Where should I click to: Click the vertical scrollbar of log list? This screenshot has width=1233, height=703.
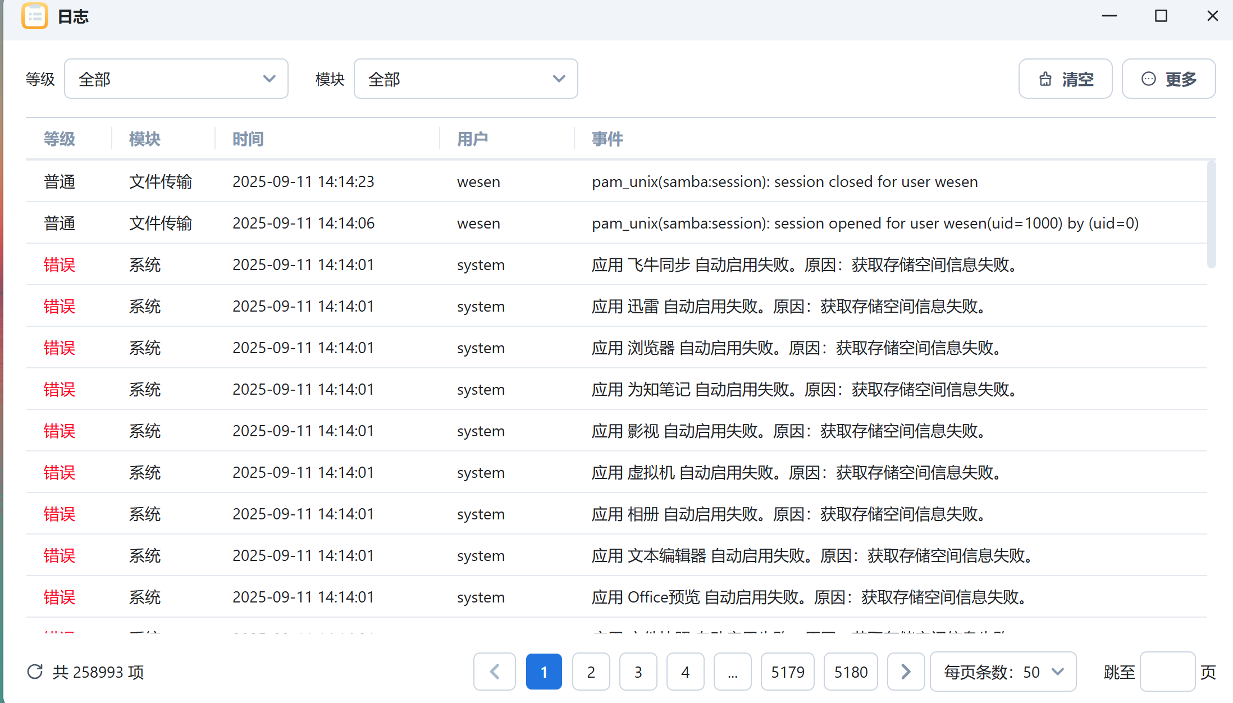point(1212,214)
